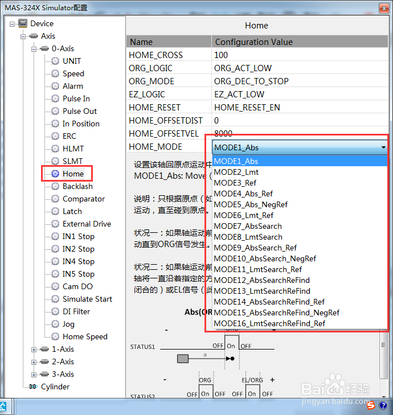Choose MODE10_AbsSearch_NegRef option

300,258
